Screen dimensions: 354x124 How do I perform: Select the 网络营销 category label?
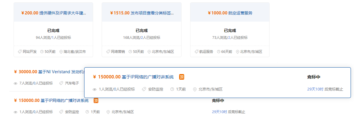click(118, 51)
